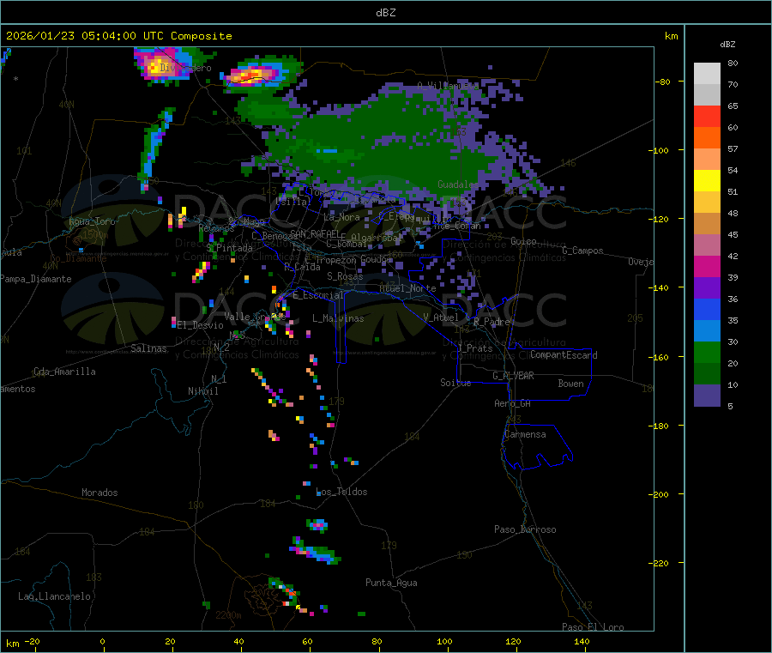
Task: Click the 'Punta_Agua' place label
Action: coord(391,583)
